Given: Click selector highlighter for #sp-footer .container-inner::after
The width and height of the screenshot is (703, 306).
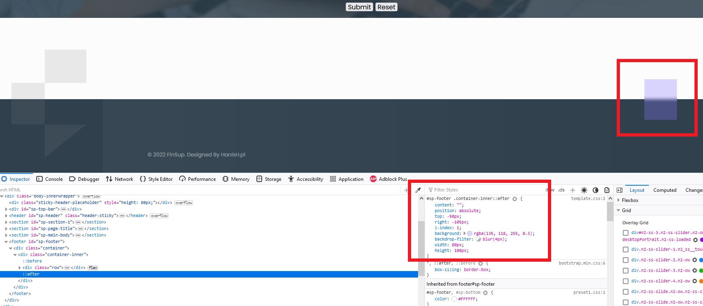Looking at the screenshot, I should coord(515,199).
